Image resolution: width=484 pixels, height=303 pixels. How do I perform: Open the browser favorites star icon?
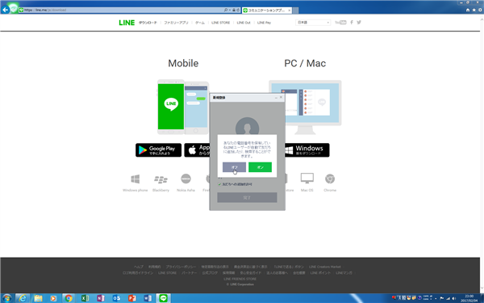(474, 10)
